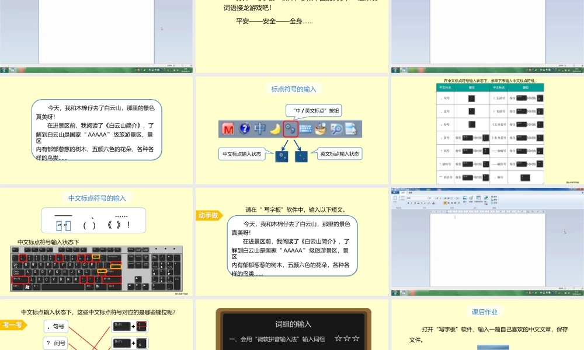
Task: Click the M Pinyin logo on the IME toolbar
Action: 229,129
